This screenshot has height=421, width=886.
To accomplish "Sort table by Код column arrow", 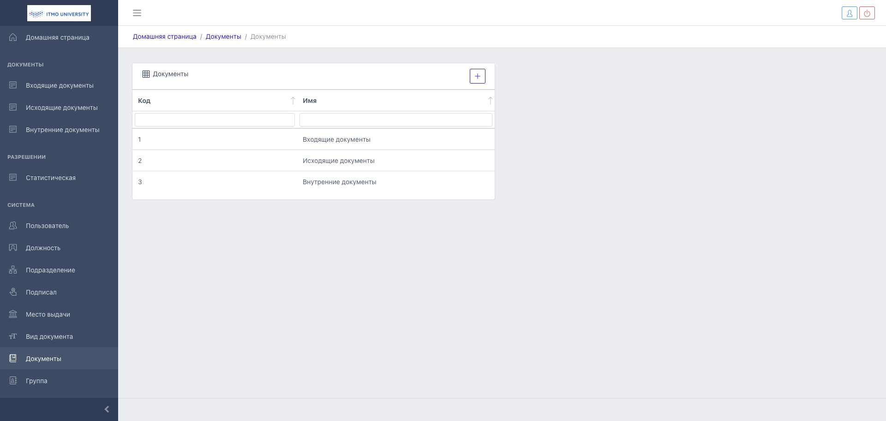I will (x=293, y=101).
